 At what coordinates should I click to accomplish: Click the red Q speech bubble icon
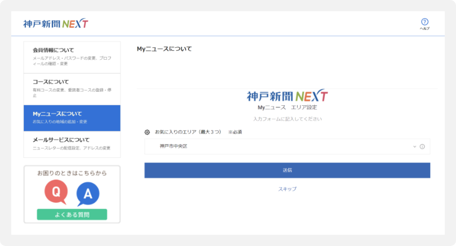point(56,192)
